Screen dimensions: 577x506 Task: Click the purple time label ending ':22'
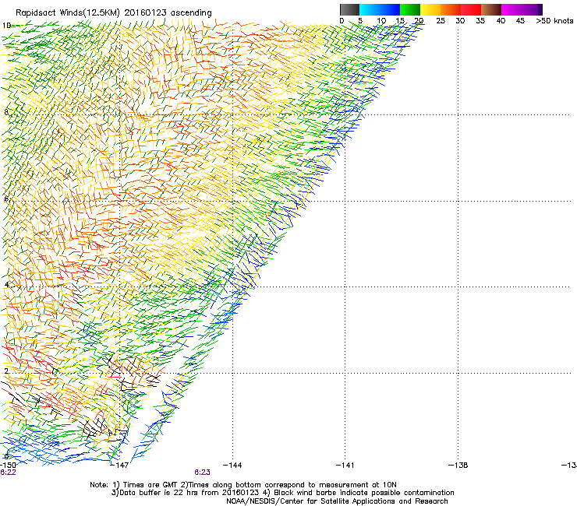(8, 473)
